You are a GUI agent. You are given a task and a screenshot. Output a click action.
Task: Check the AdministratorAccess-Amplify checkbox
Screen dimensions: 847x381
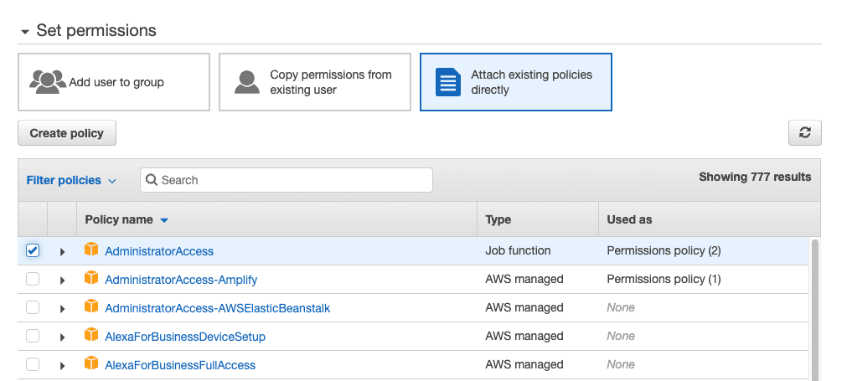(x=33, y=279)
